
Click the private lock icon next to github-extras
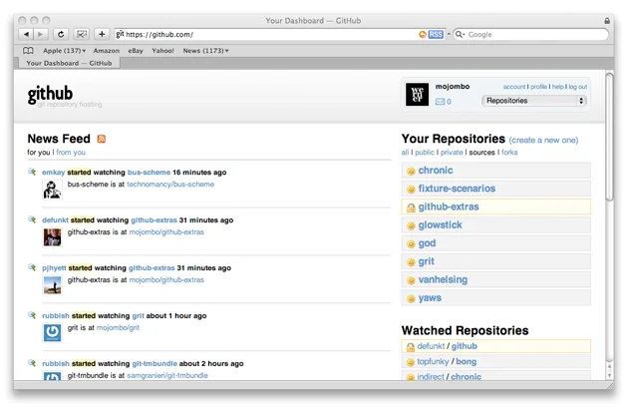point(411,207)
